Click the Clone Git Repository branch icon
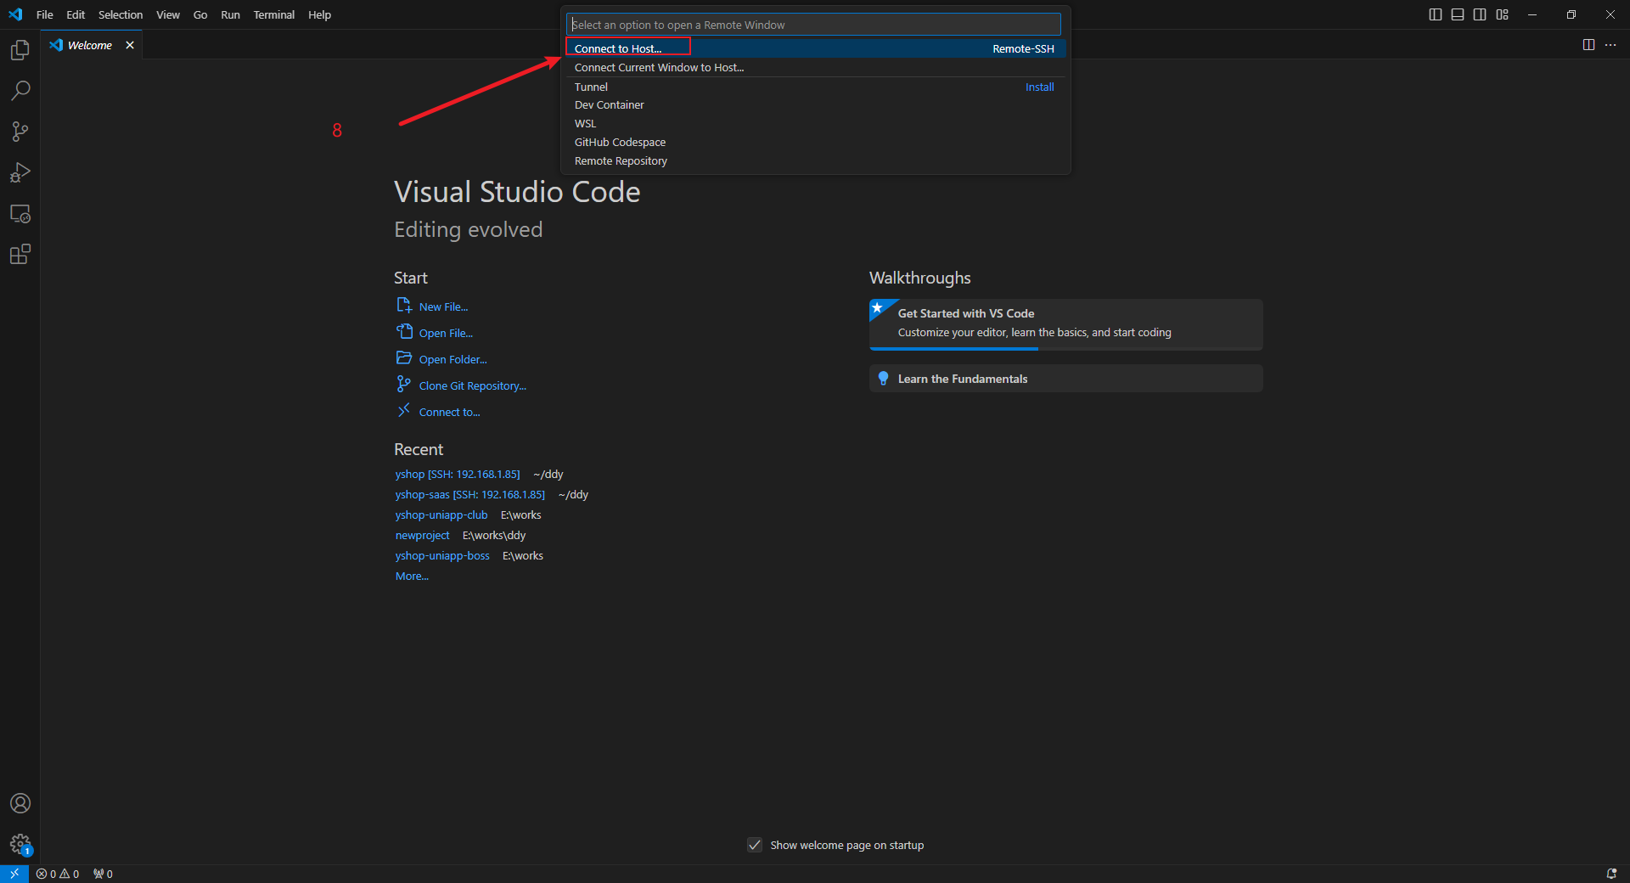The image size is (1630, 883). (x=404, y=384)
